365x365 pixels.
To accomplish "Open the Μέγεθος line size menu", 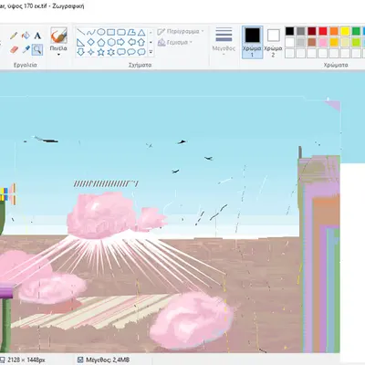I will (224, 42).
